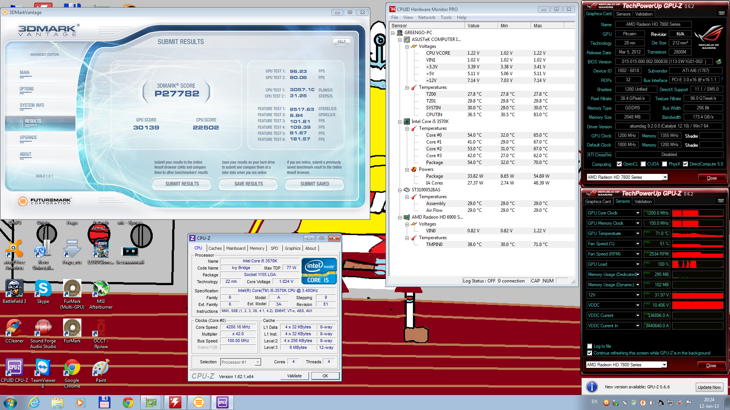The width and height of the screenshot is (730, 410).
Task: Open the LEGOClone desktop icon
Action: coord(101,252)
